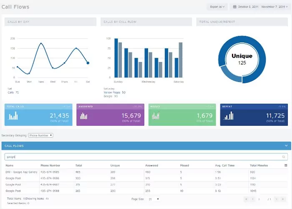Open the Secondary Grouping Phone Number dropdown
Image resolution: width=292 pixels, height=209 pixels.
click(40, 135)
